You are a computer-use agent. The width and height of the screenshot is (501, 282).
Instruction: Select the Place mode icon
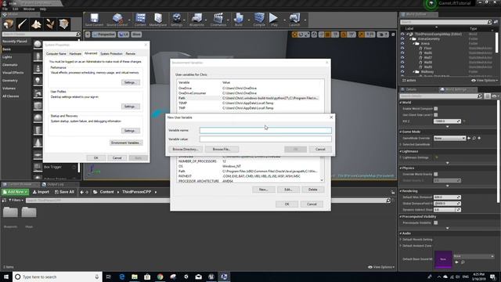9,24
